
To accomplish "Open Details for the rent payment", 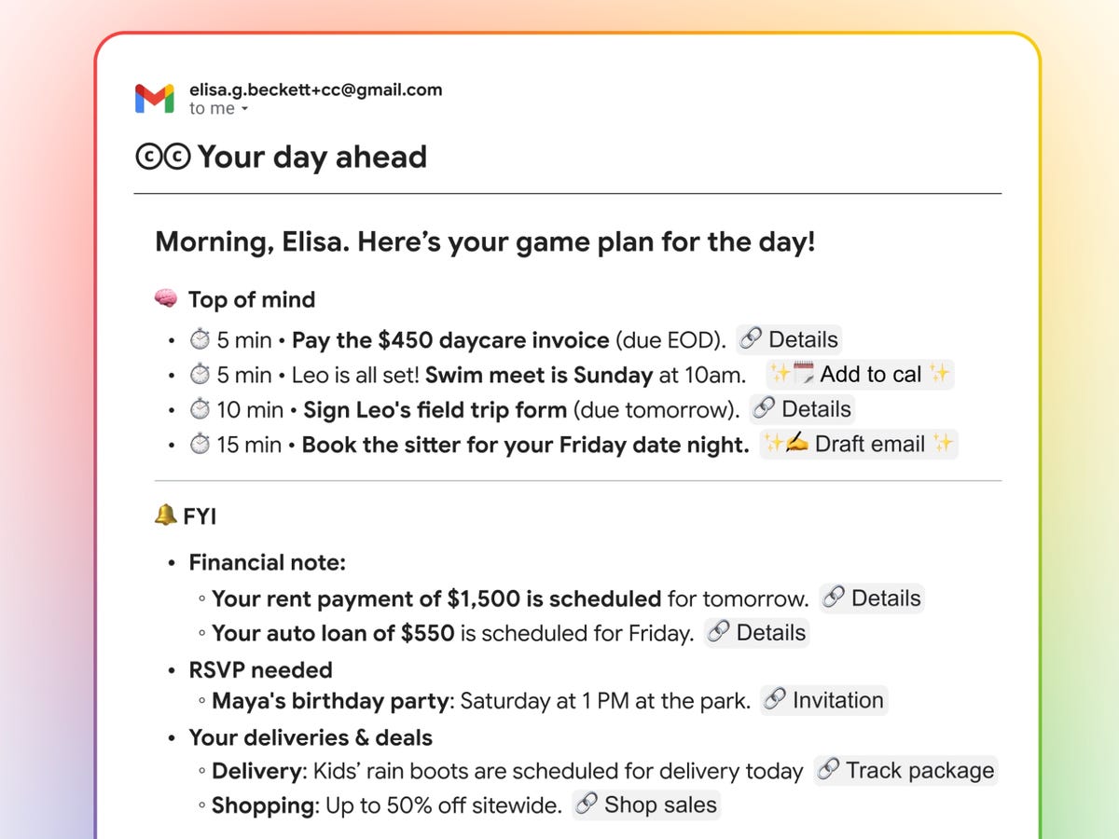I will coord(872,598).
